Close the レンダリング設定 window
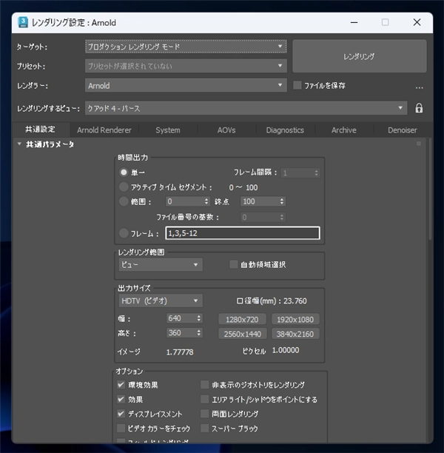Viewport: 444px width, 453px height. coord(417,22)
